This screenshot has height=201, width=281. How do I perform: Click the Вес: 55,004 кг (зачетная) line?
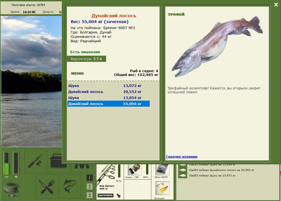click(x=100, y=22)
